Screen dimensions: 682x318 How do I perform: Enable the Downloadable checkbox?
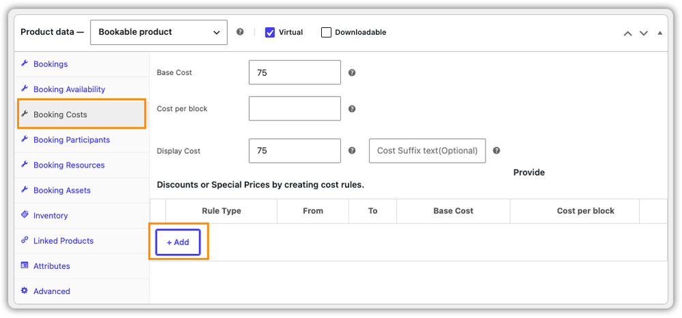tap(326, 32)
